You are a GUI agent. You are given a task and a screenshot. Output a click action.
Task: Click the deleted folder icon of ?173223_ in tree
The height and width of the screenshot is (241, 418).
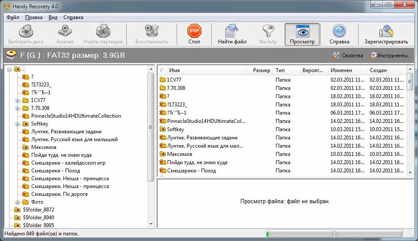coord(26,85)
